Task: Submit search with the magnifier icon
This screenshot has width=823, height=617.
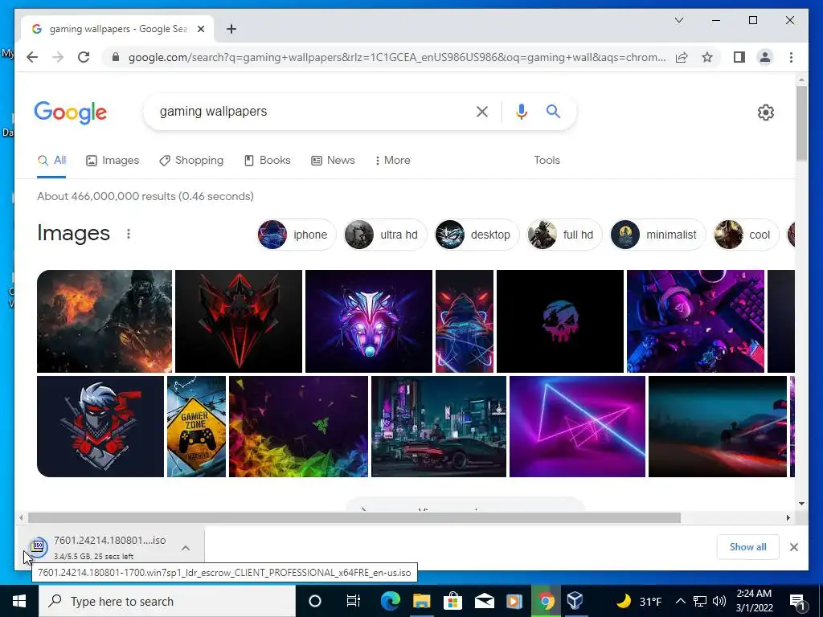Action: (x=553, y=111)
